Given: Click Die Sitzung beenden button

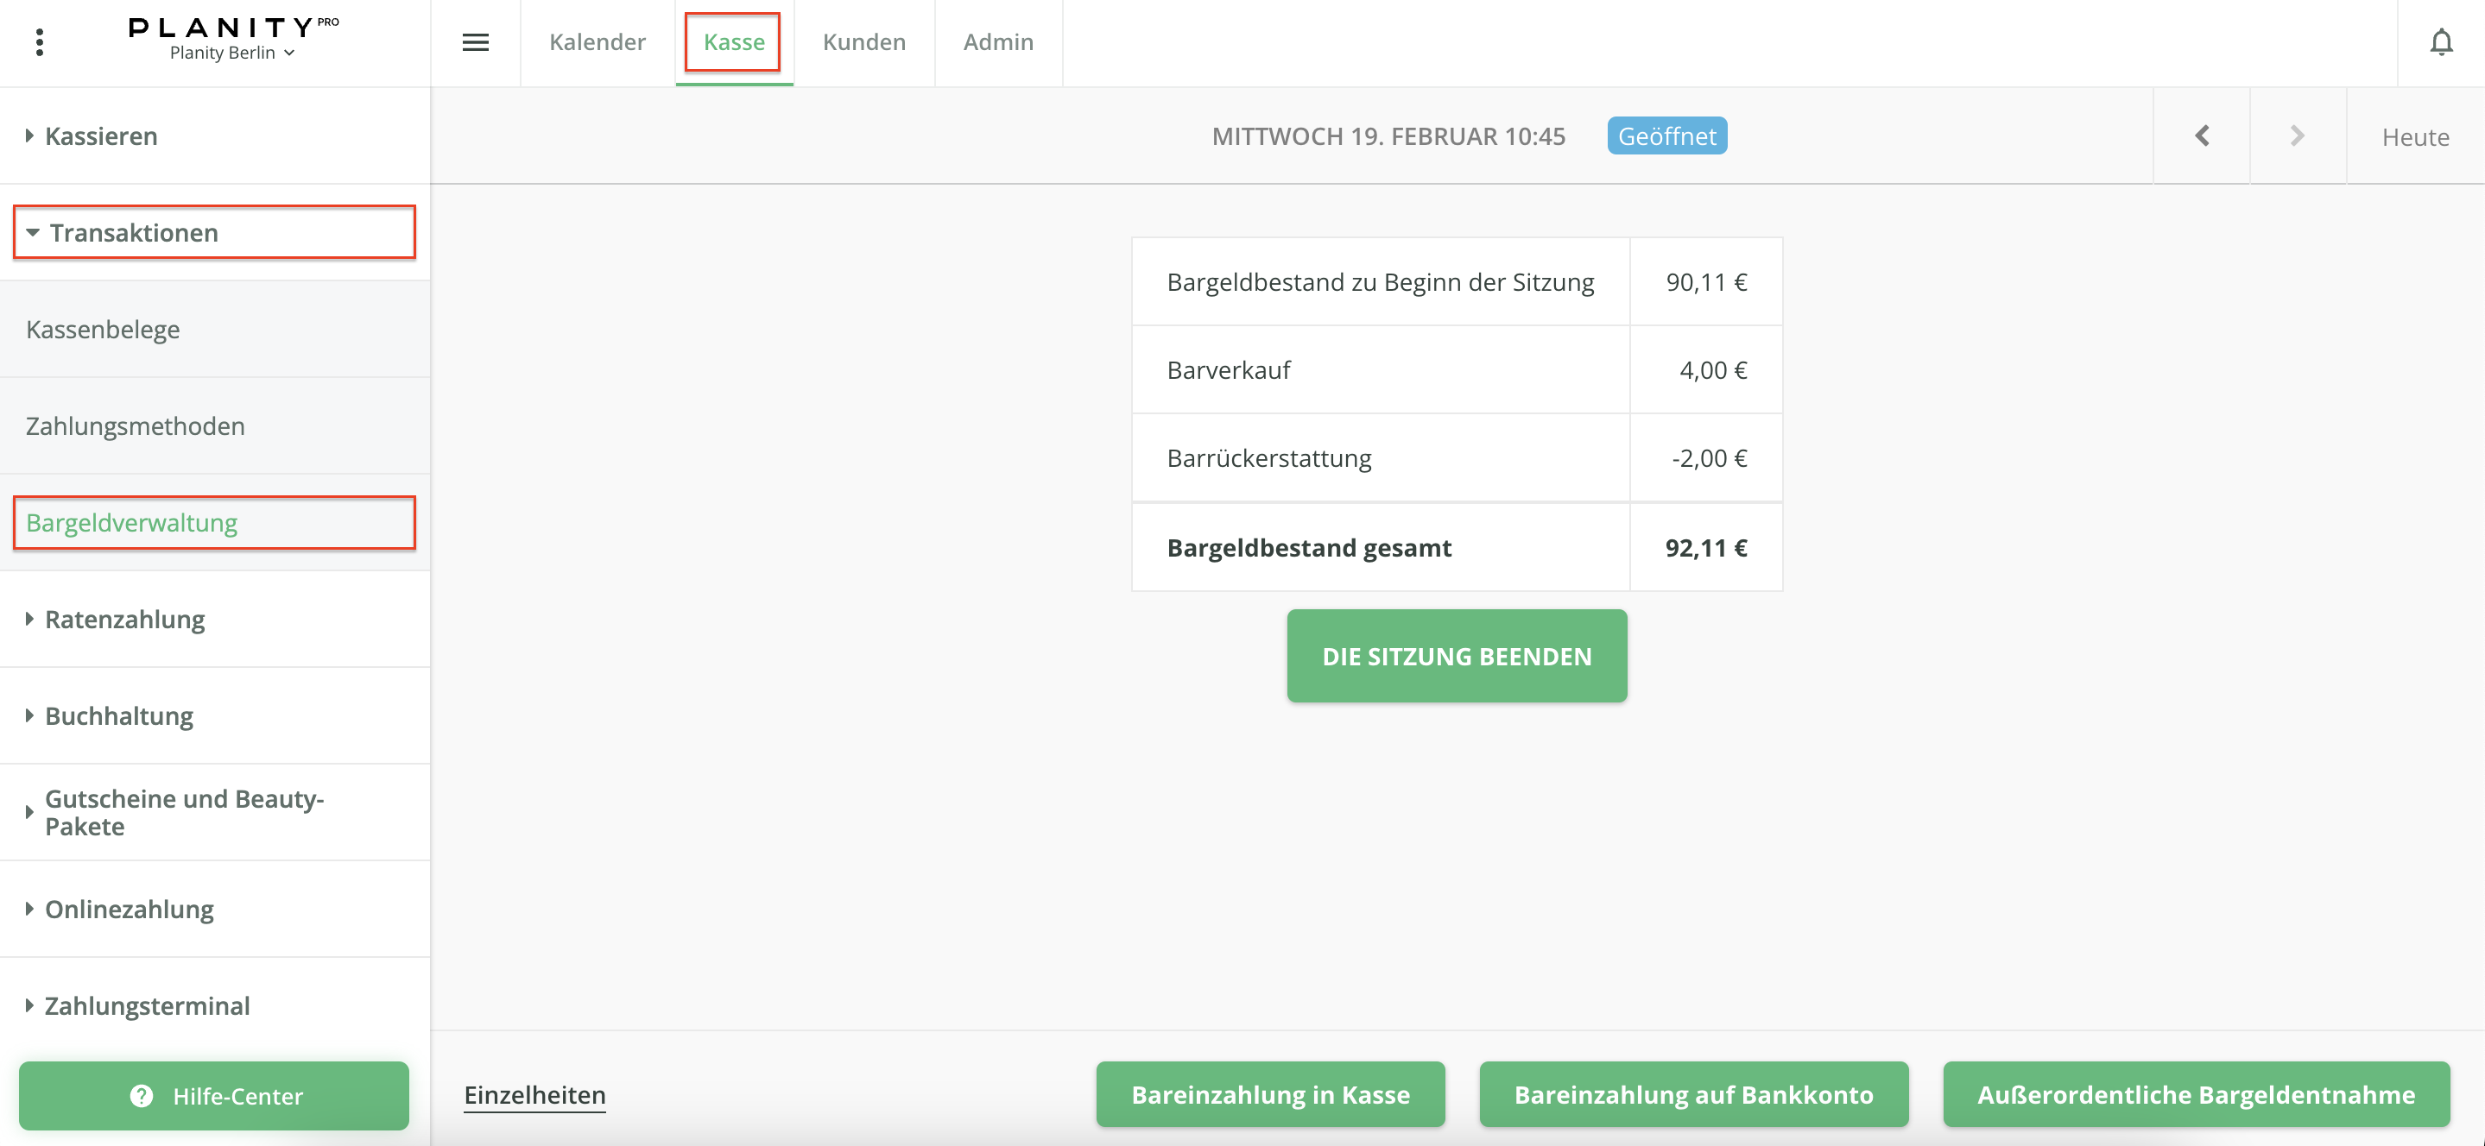Looking at the screenshot, I should (1456, 655).
